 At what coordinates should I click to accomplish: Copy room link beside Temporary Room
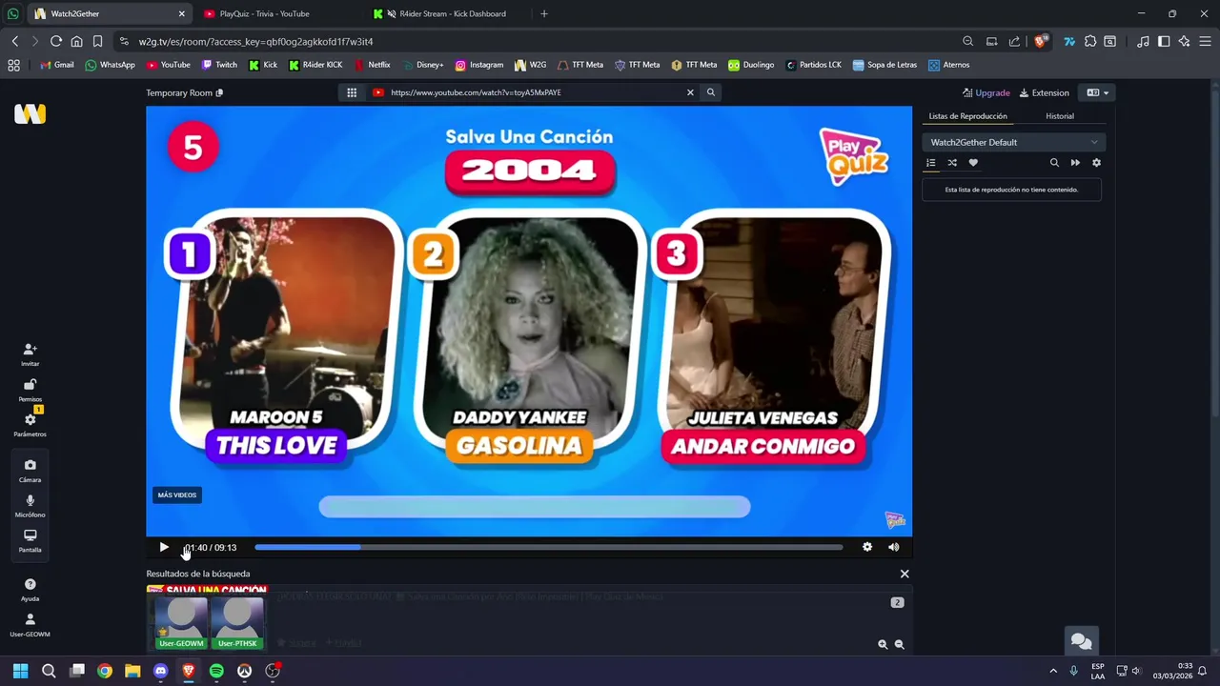coord(220,93)
